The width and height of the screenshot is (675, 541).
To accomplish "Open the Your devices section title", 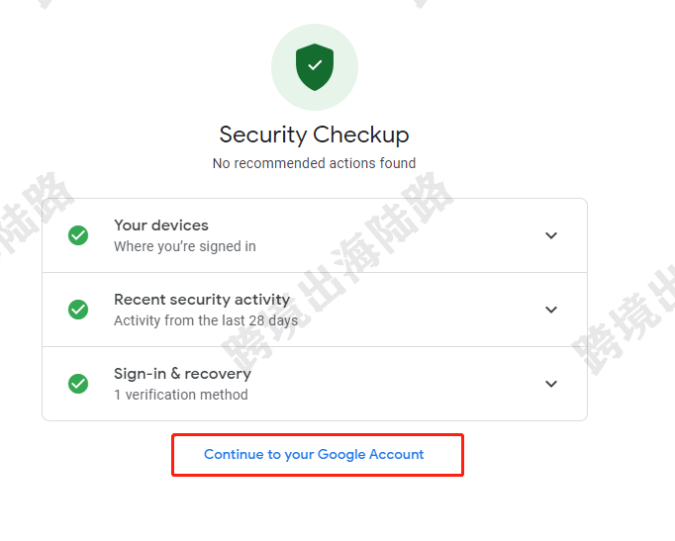I will pos(161,225).
